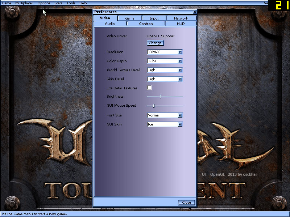This screenshot has height=217, width=290.
Task: Expand the World Texture Detail dropdown arrow
Action: coord(180,70)
